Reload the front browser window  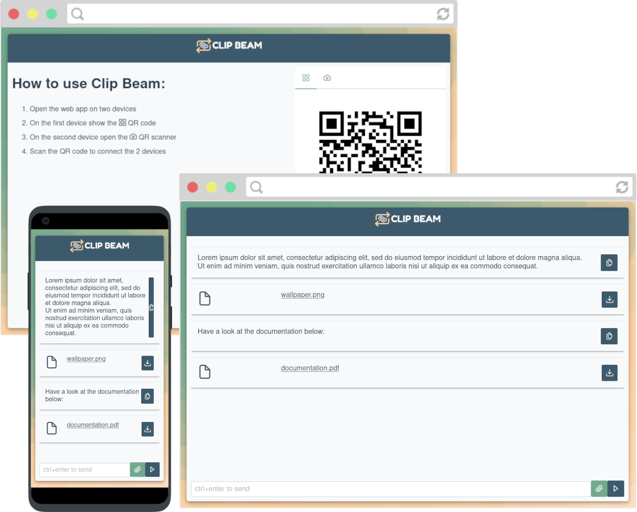(622, 187)
